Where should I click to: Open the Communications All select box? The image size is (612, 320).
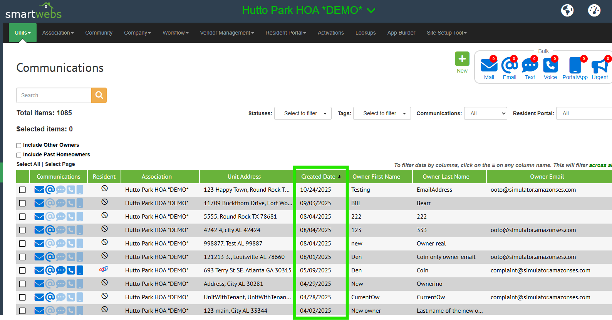[x=485, y=113]
